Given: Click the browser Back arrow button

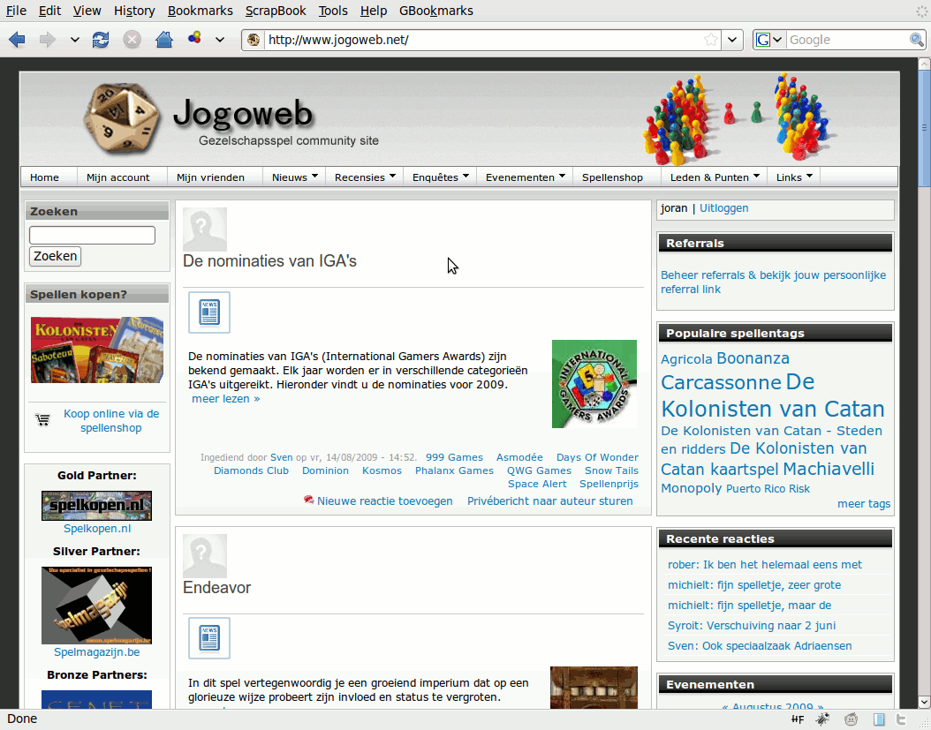Looking at the screenshot, I should [x=17, y=40].
